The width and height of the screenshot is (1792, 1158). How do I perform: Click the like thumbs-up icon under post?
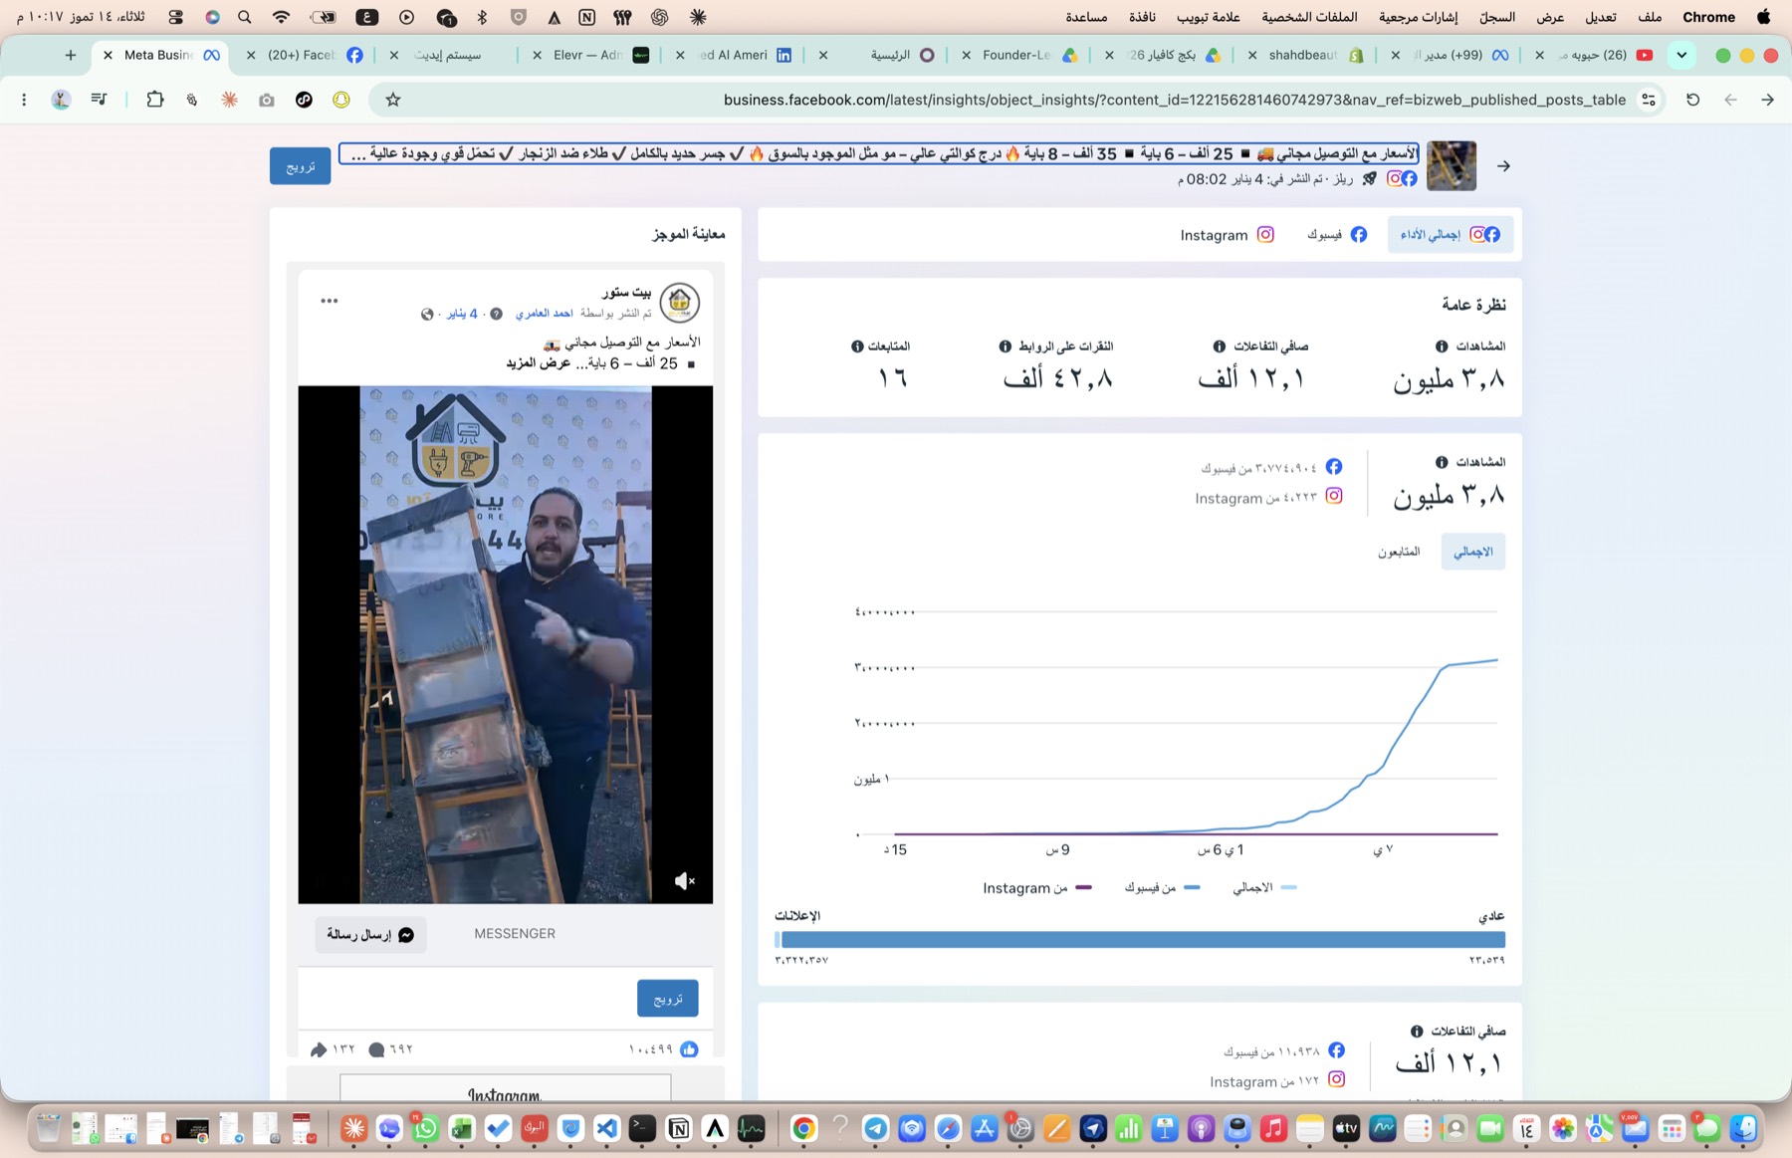tap(689, 1049)
